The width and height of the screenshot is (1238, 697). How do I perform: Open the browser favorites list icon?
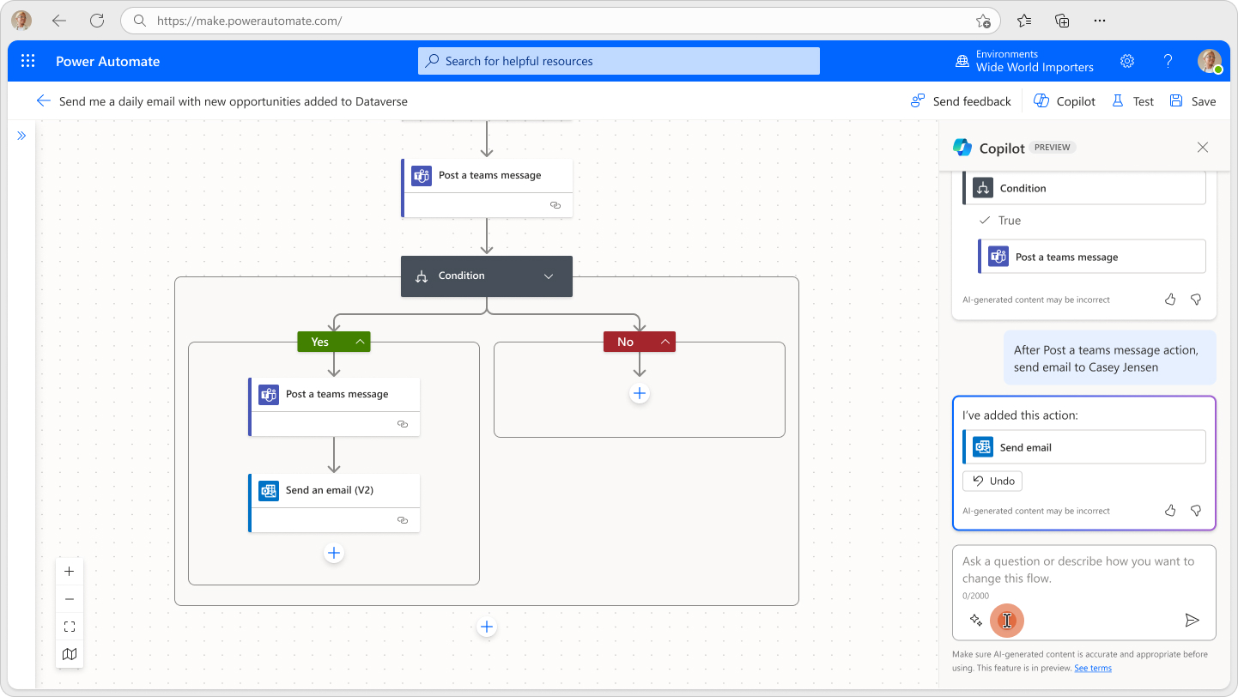pos(1024,21)
